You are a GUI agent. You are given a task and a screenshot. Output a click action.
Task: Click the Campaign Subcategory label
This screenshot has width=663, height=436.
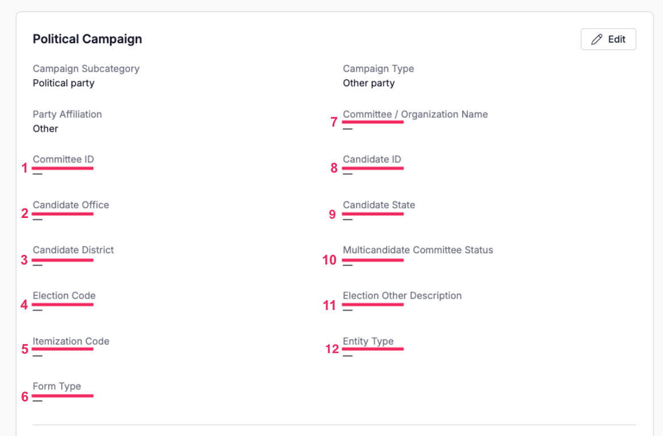[86, 69]
